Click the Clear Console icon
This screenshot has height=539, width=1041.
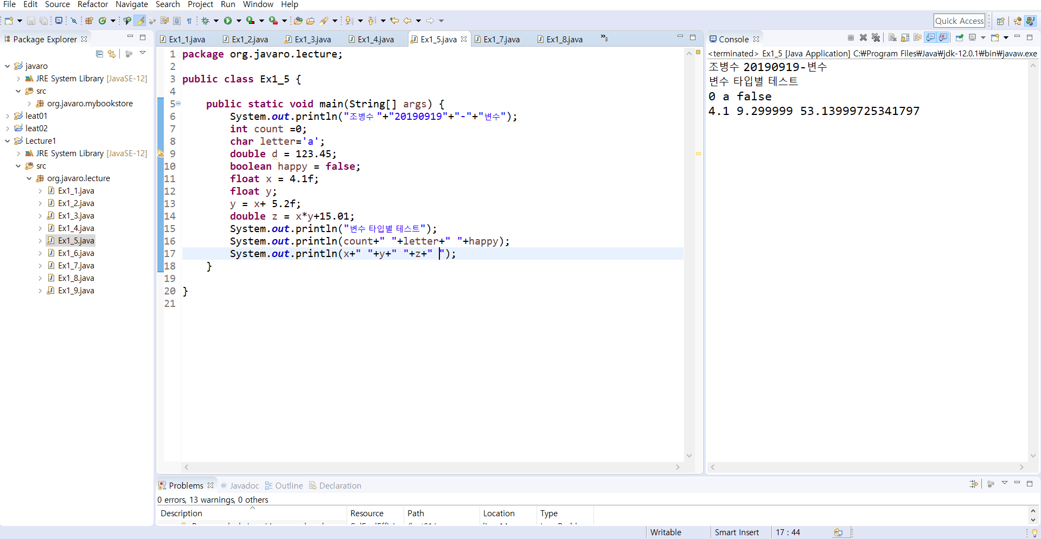click(892, 37)
